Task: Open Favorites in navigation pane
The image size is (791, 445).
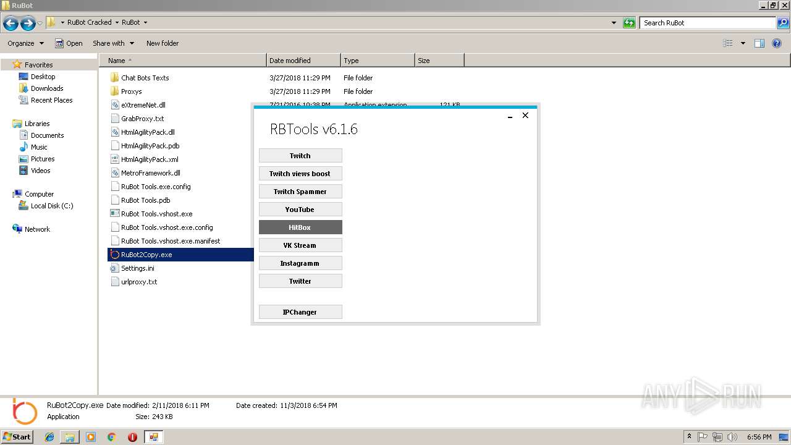Action: click(x=38, y=65)
